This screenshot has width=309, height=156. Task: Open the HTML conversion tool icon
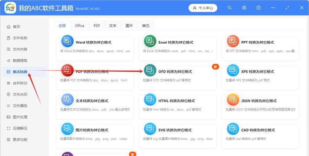pyautogui.click(x=150, y=99)
